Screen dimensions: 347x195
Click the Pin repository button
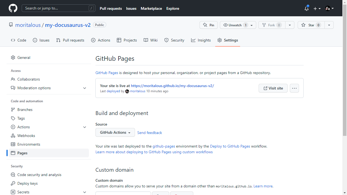click(x=208, y=25)
